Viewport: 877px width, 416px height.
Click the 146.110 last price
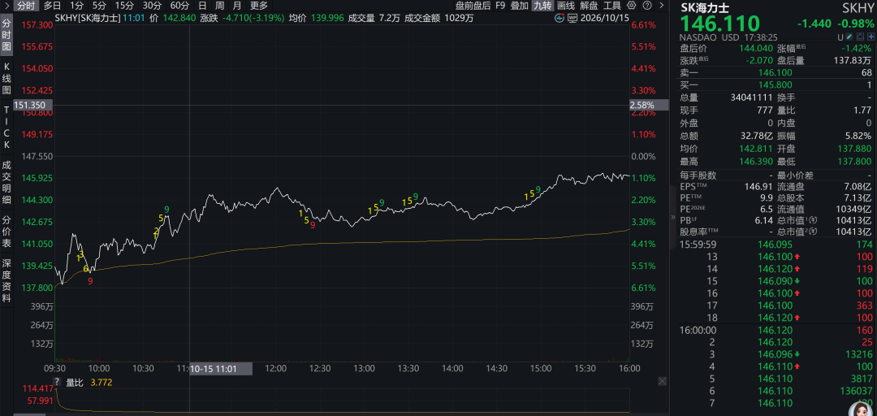point(719,24)
